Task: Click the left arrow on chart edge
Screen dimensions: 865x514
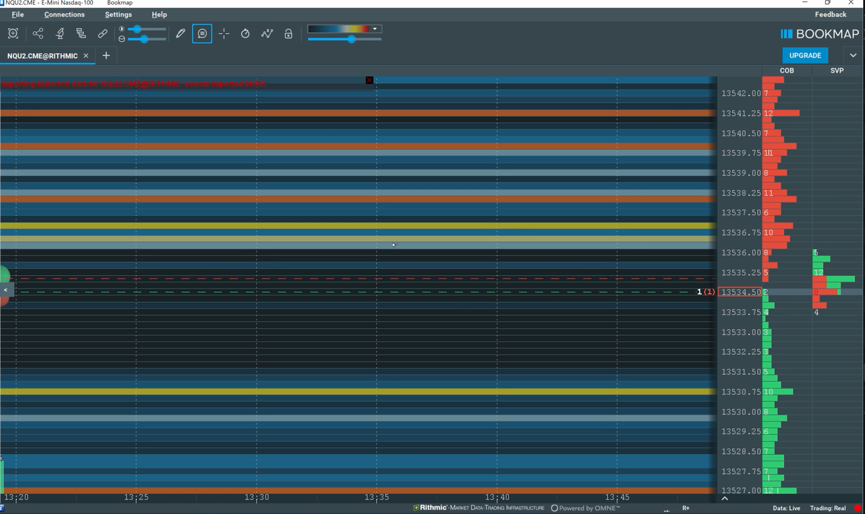Action: point(5,290)
